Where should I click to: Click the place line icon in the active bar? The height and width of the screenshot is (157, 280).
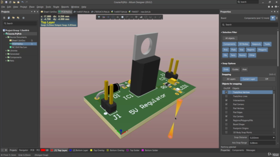(x=160, y=17)
